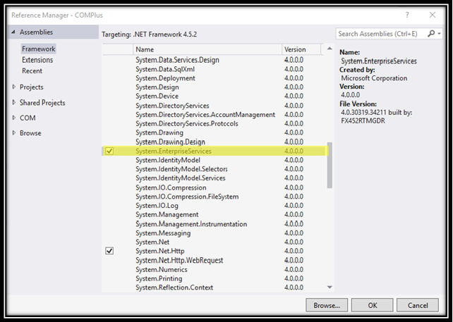Open the Shared Projects category
The height and width of the screenshot is (322, 453).
click(x=42, y=102)
